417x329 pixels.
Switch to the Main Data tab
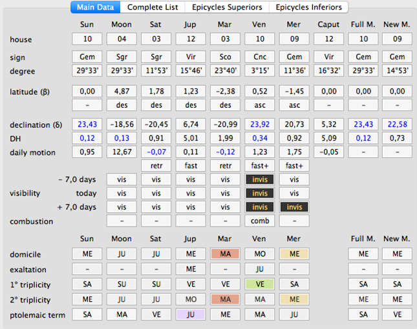coord(96,7)
